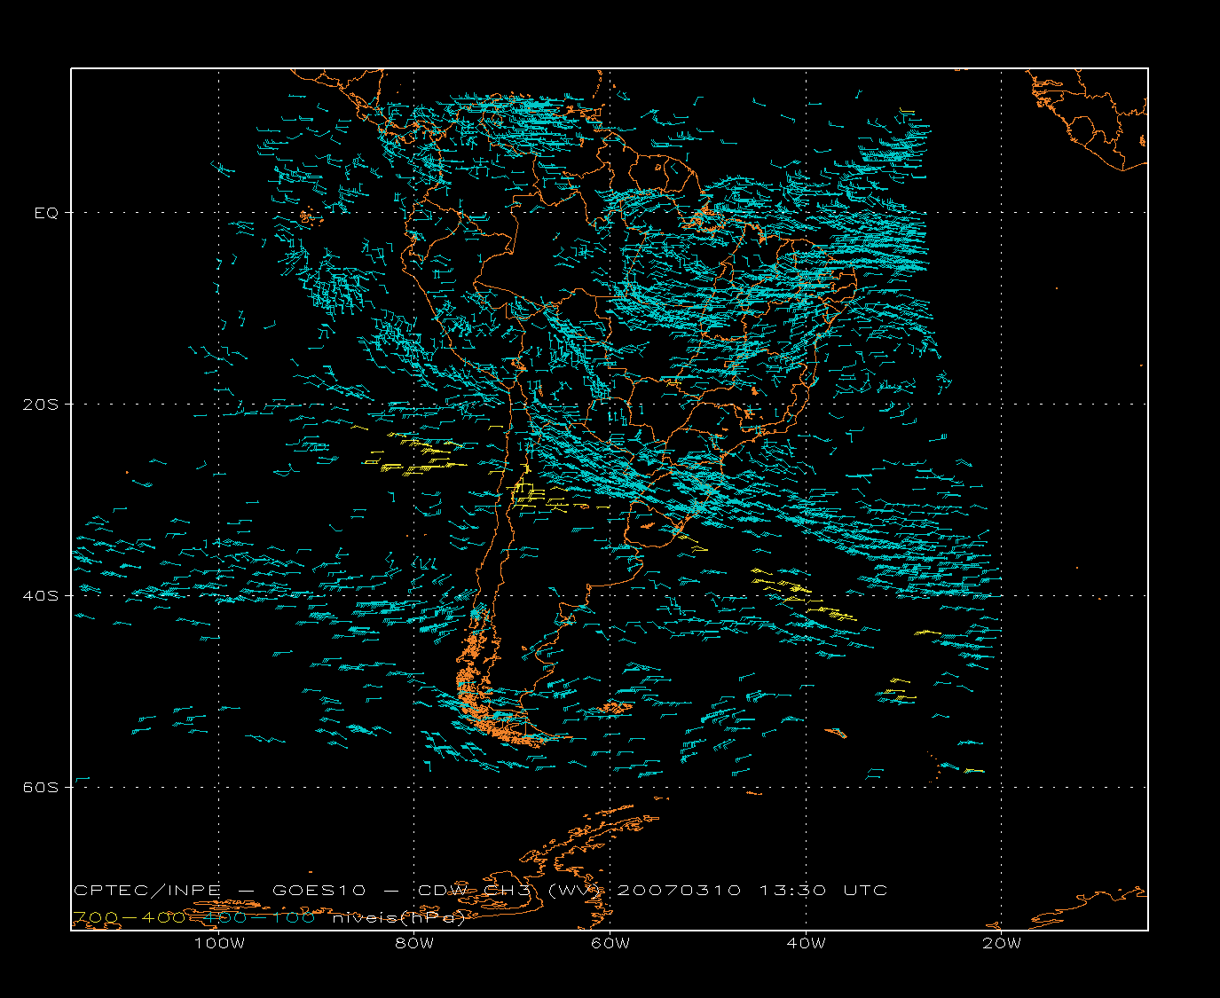Click the 'EQ' latitude label

[46, 213]
